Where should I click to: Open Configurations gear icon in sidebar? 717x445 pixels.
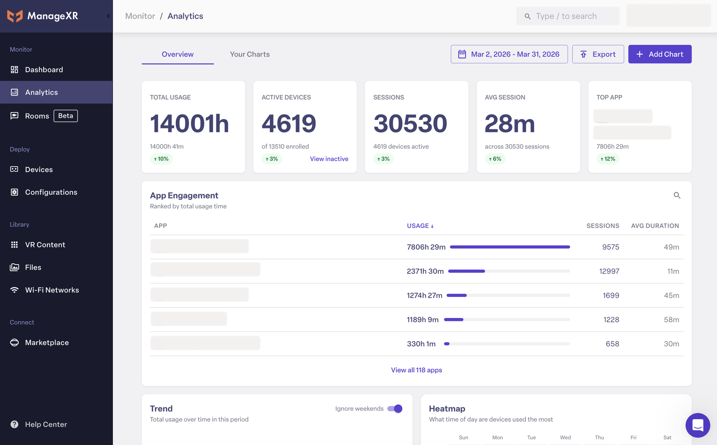pyautogui.click(x=14, y=192)
